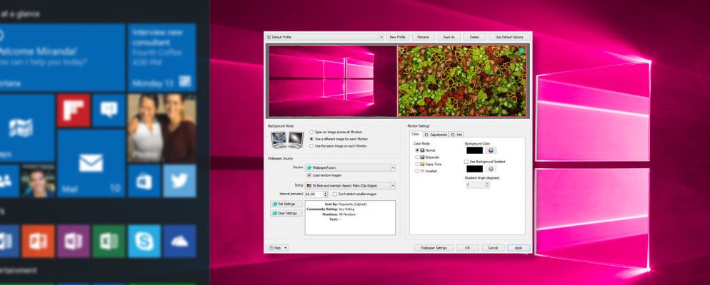Click the Monitors All Monitors text
This screenshot has width=710, height=285.
[341, 214]
